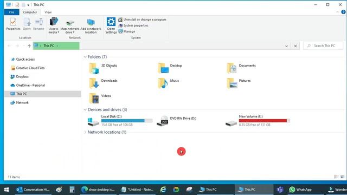The height and width of the screenshot is (195, 347).
Task: Switch to Untitled Notepad taskbar window
Action: point(137,190)
